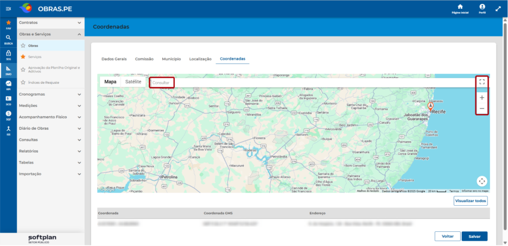The width and height of the screenshot is (508, 246).
Task: Expand the Diário de Obras section
Action: pos(50,128)
